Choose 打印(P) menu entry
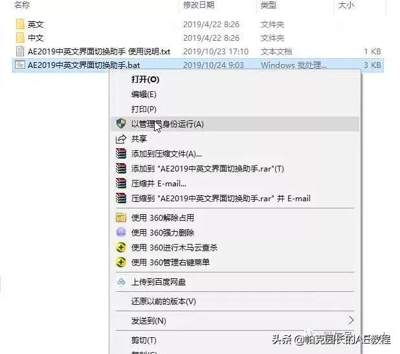The width and height of the screenshot is (400, 354). coord(144,109)
